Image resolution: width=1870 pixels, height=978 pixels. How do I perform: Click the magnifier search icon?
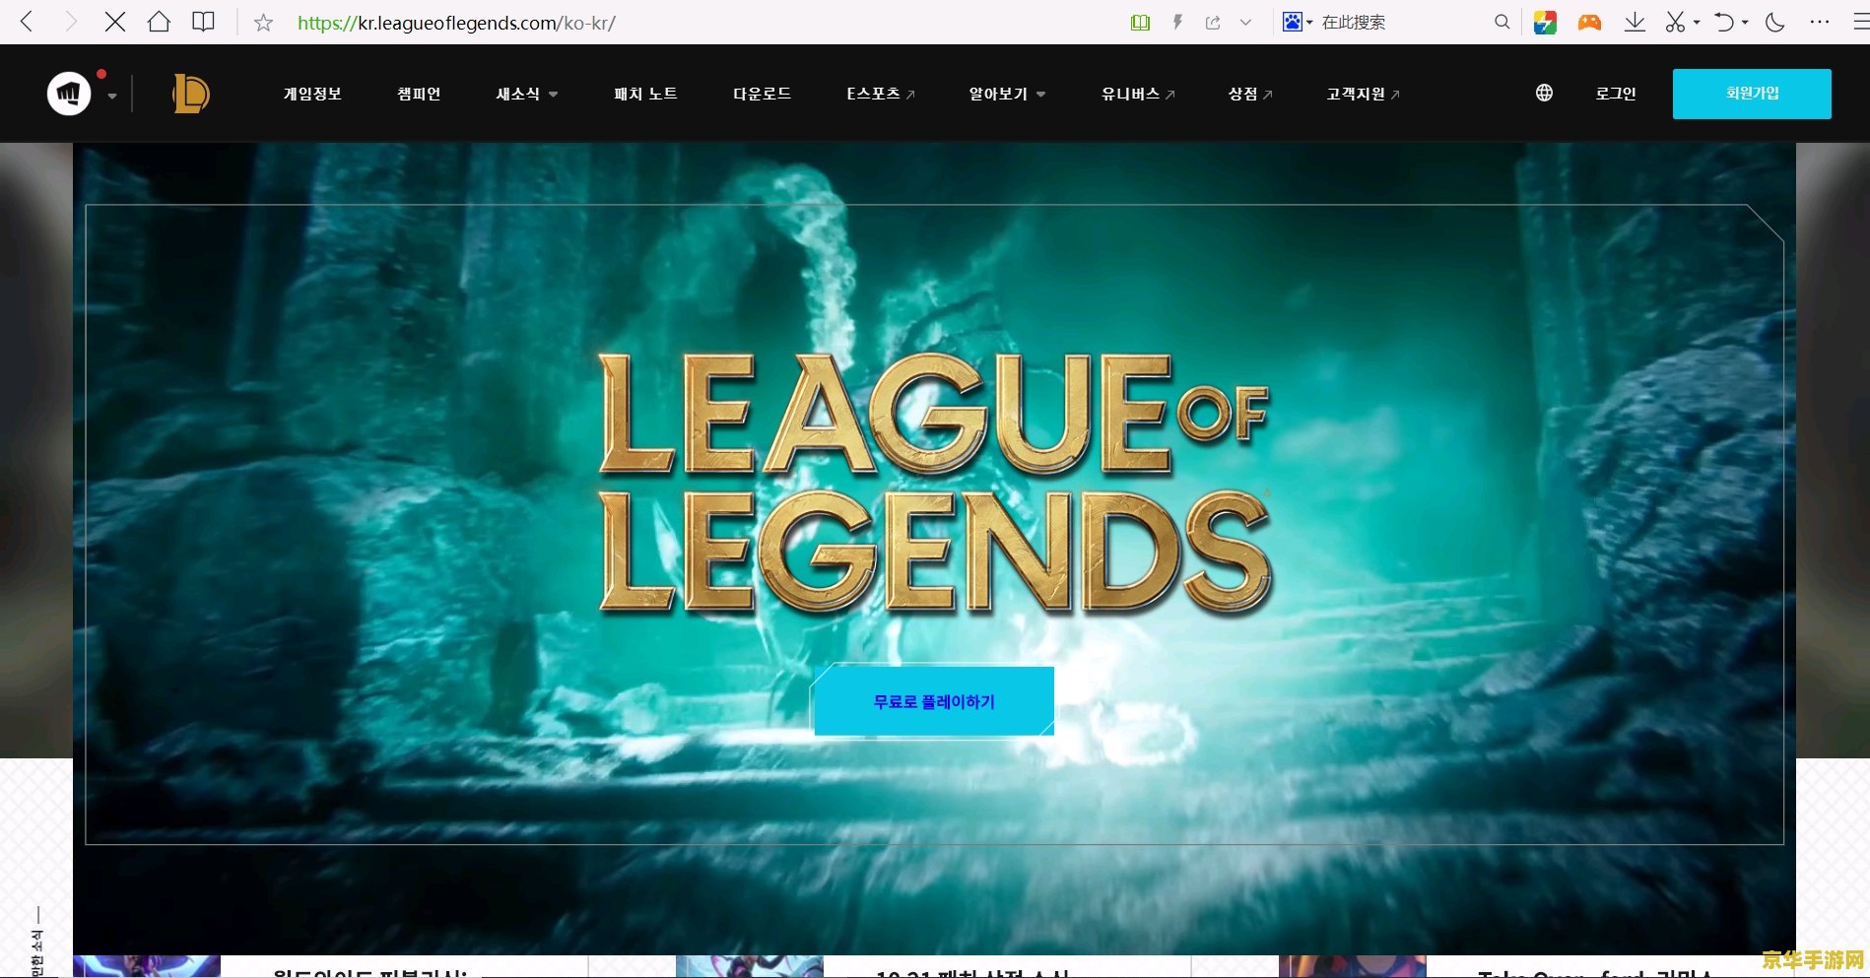[x=1502, y=22]
